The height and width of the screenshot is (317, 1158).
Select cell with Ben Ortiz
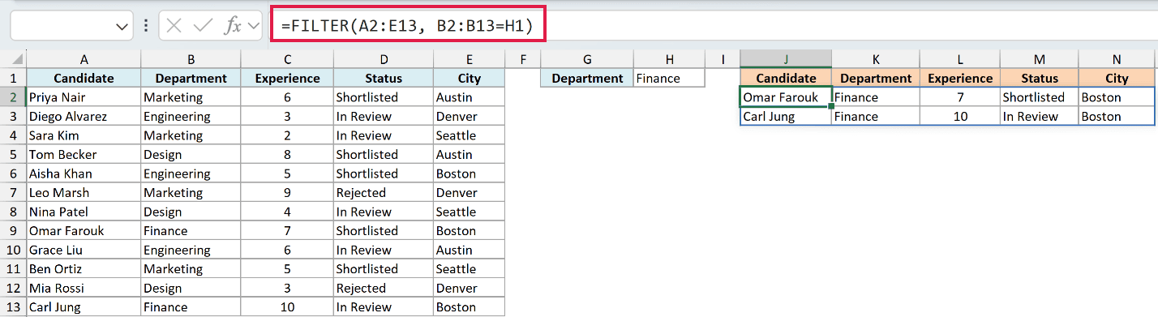(84, 268)
